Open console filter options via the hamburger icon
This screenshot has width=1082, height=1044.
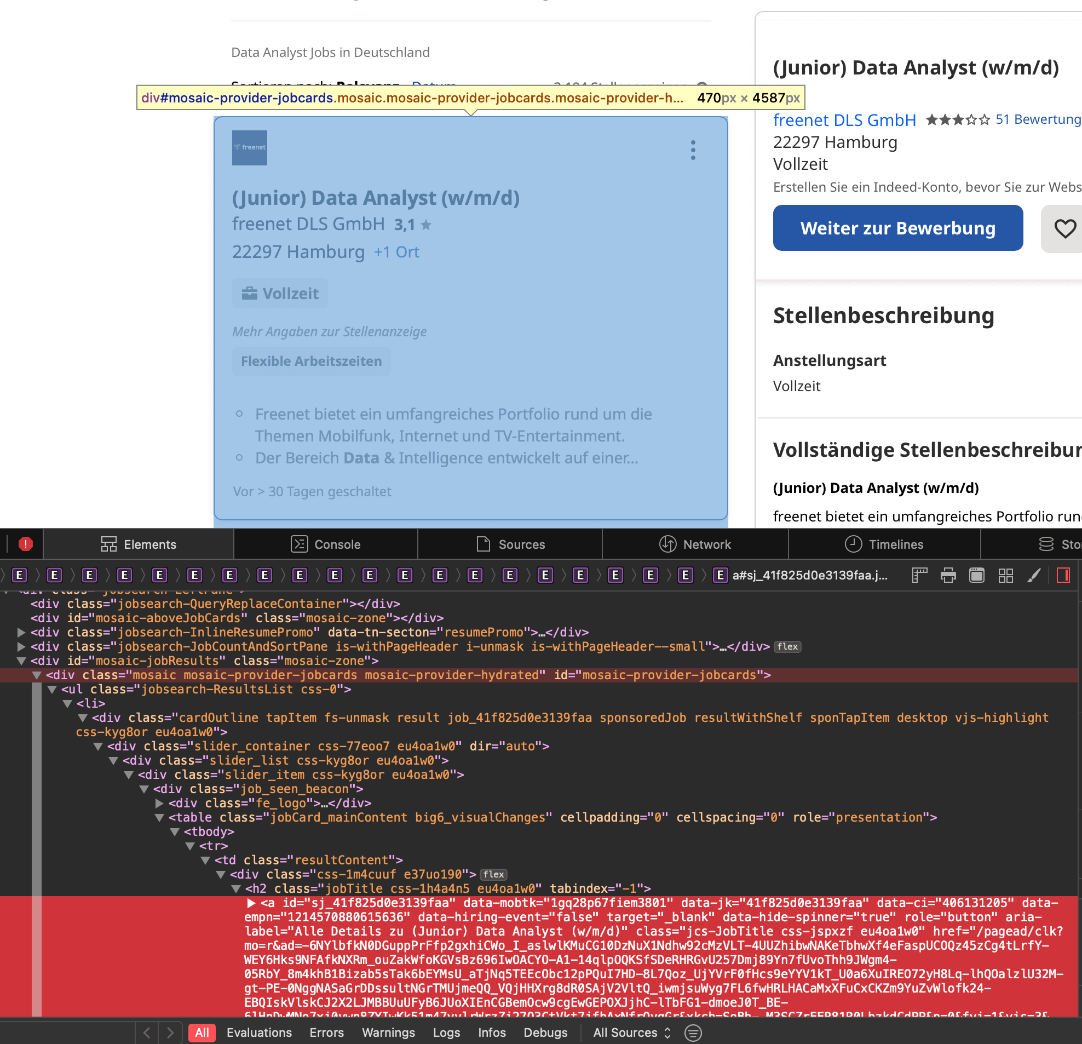[693, 1032]
